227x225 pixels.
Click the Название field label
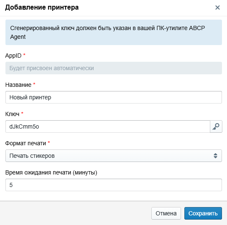point(18,85)
